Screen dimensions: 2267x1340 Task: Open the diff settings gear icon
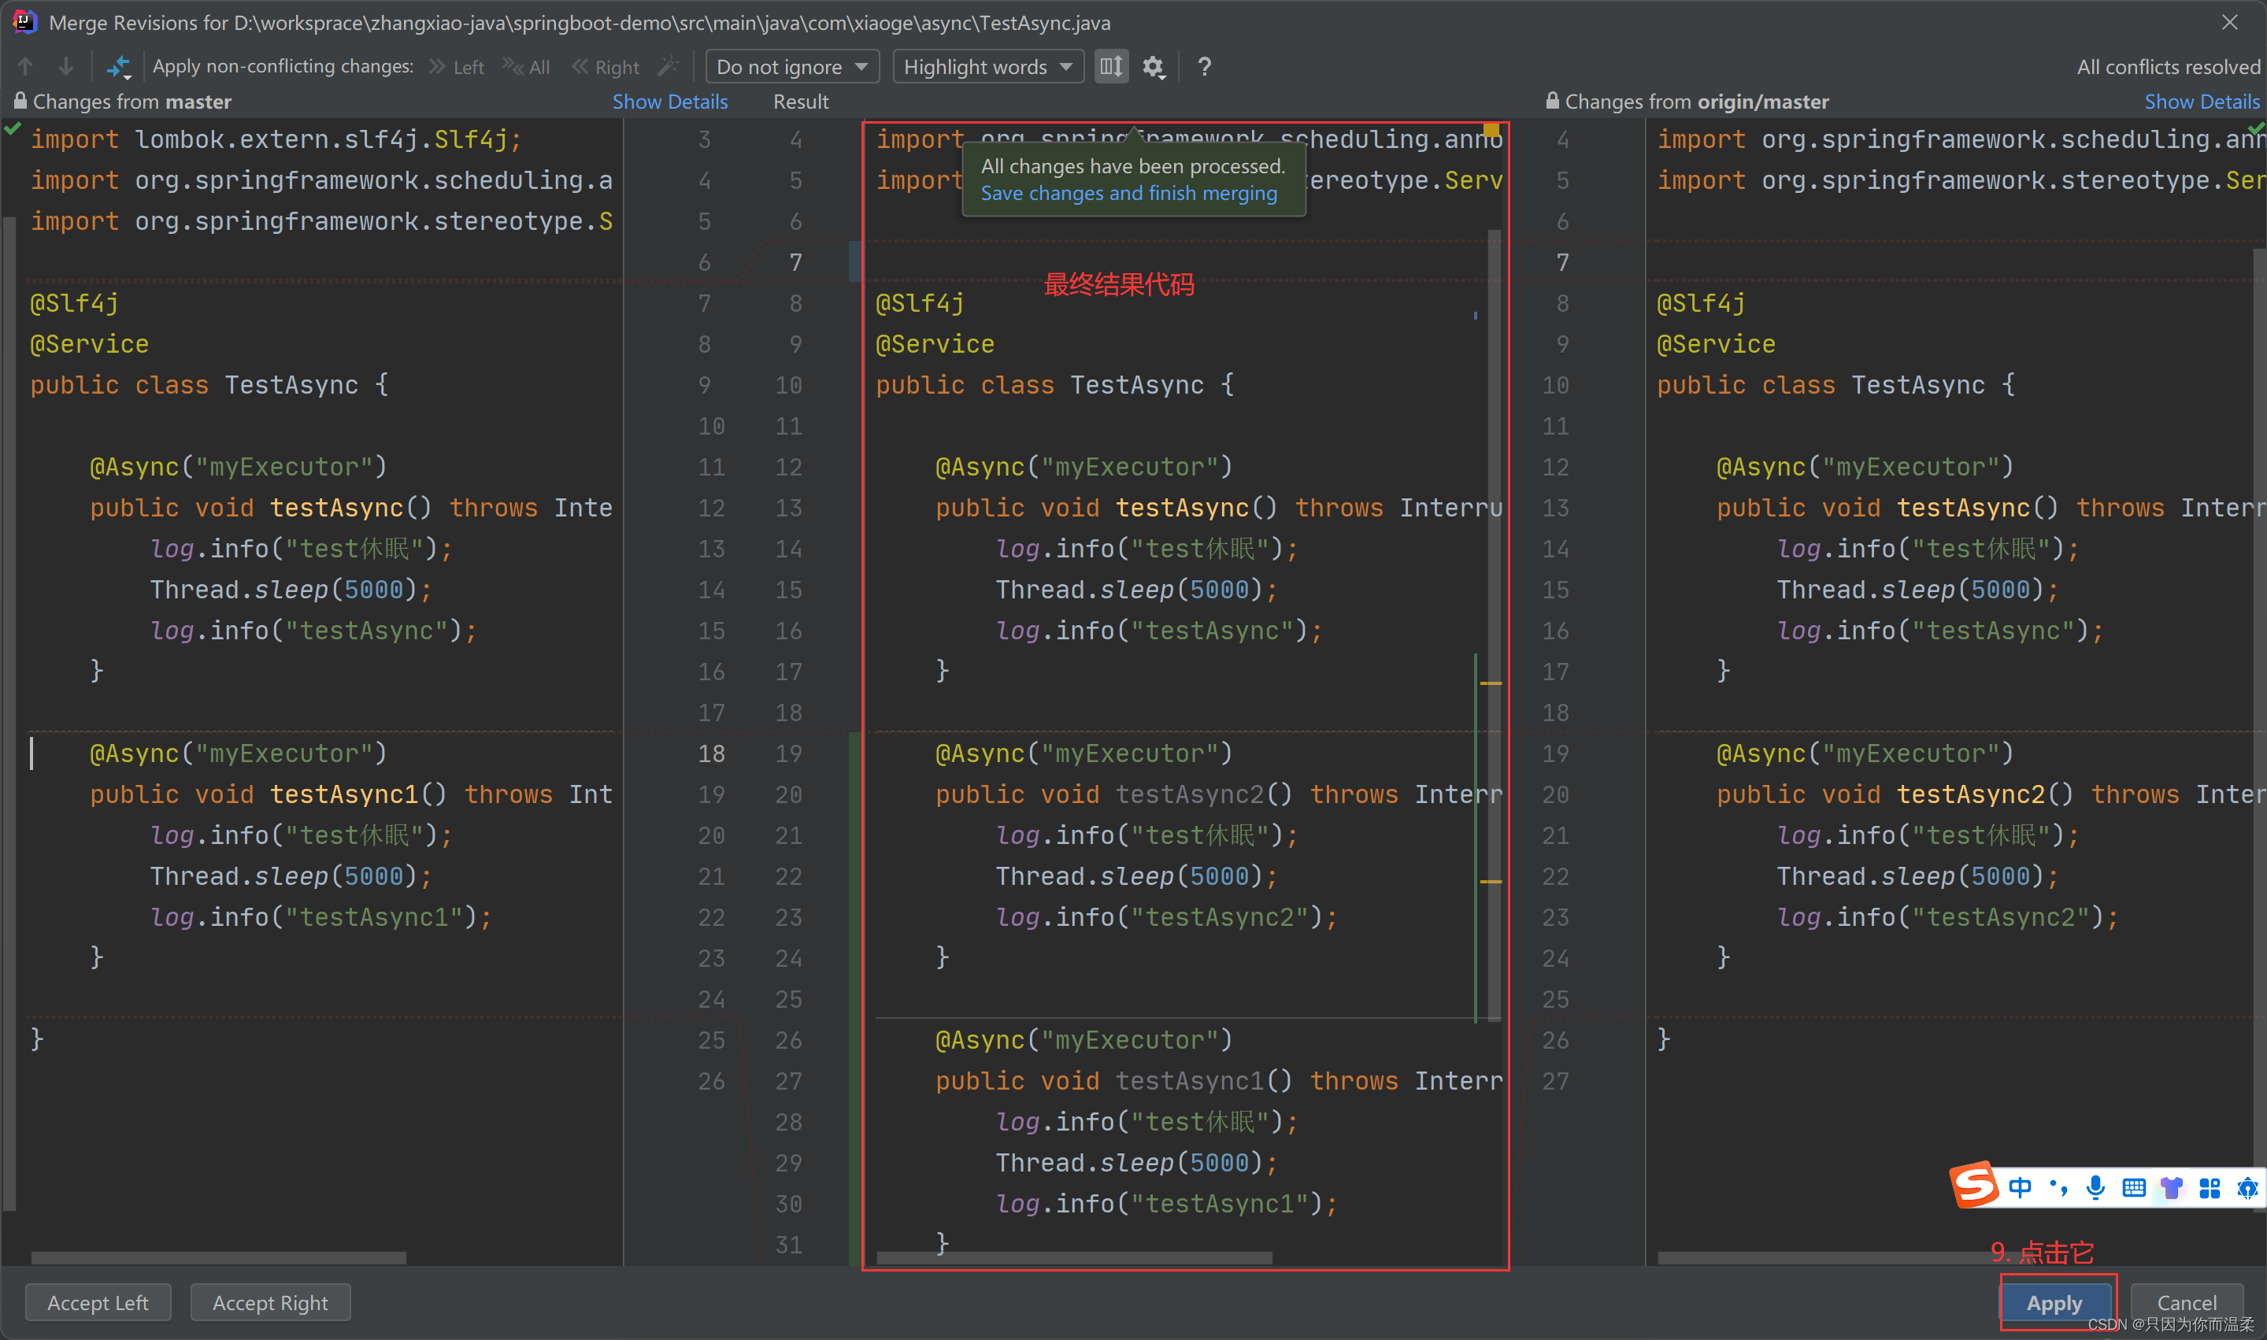pyautogui.click(x=1153, y=67)
